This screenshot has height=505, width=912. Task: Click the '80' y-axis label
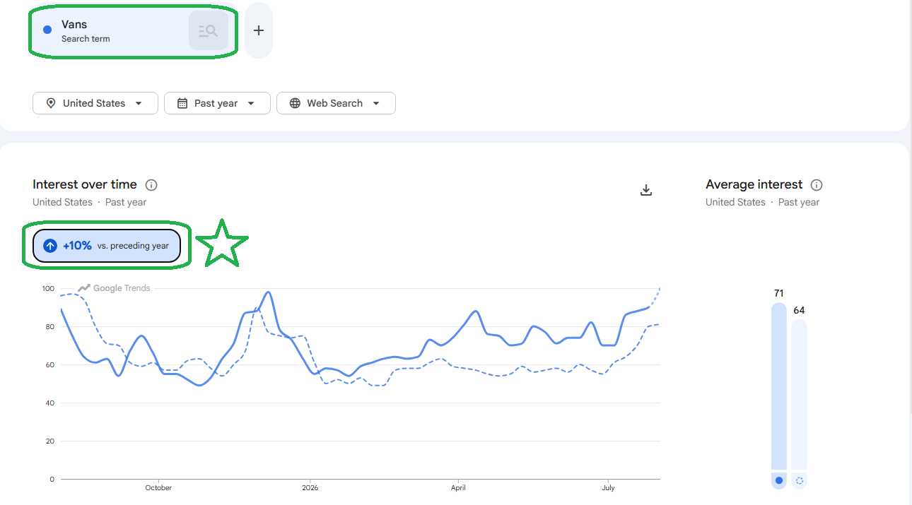(50, 326)
